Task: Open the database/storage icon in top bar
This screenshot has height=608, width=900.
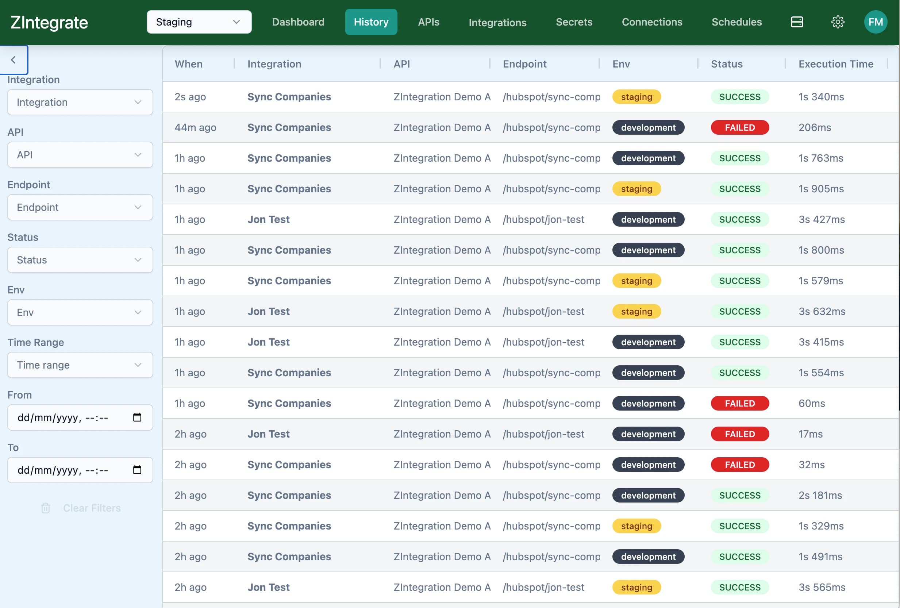Action: coord(797,22)
